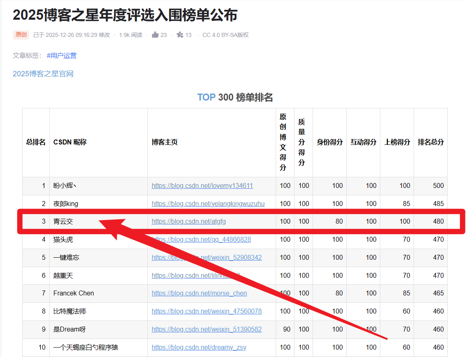Click the total score 480
This screenshot has width=467, height=357.
[438, 221]
